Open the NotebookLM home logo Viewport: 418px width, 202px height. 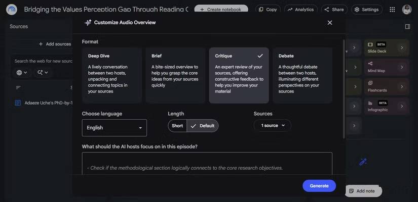click(12, 10)
